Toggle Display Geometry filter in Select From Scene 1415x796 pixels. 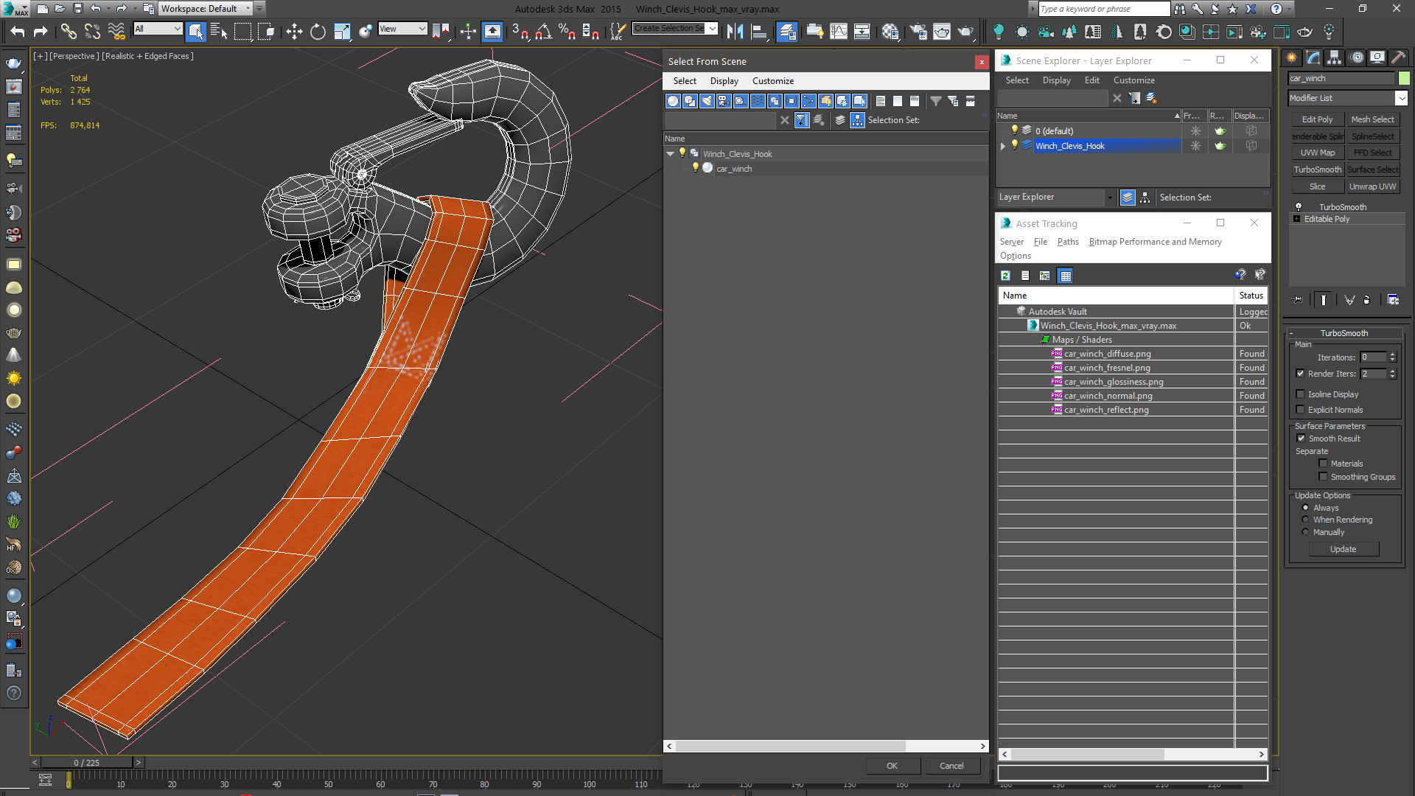[673, 101]
